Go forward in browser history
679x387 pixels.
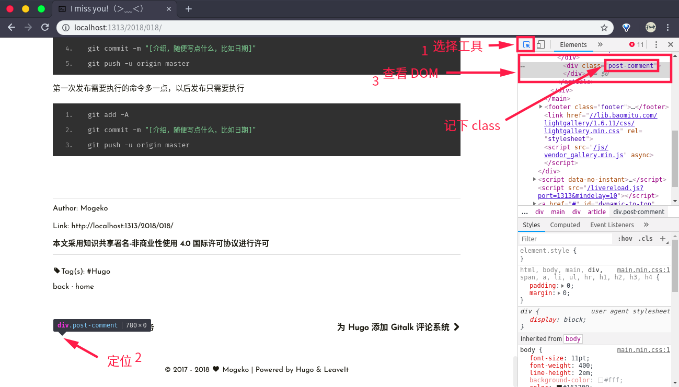28,28
